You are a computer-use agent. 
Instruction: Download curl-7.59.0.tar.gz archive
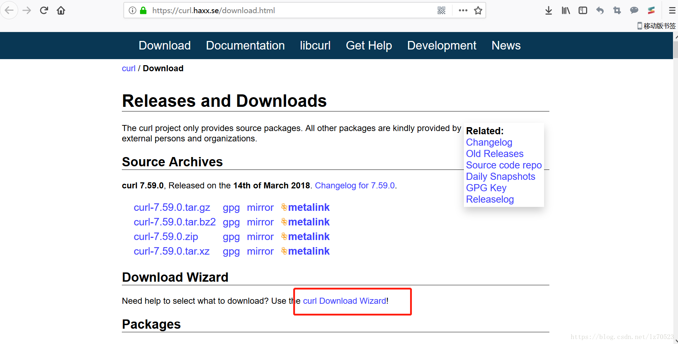coord(172,207)
